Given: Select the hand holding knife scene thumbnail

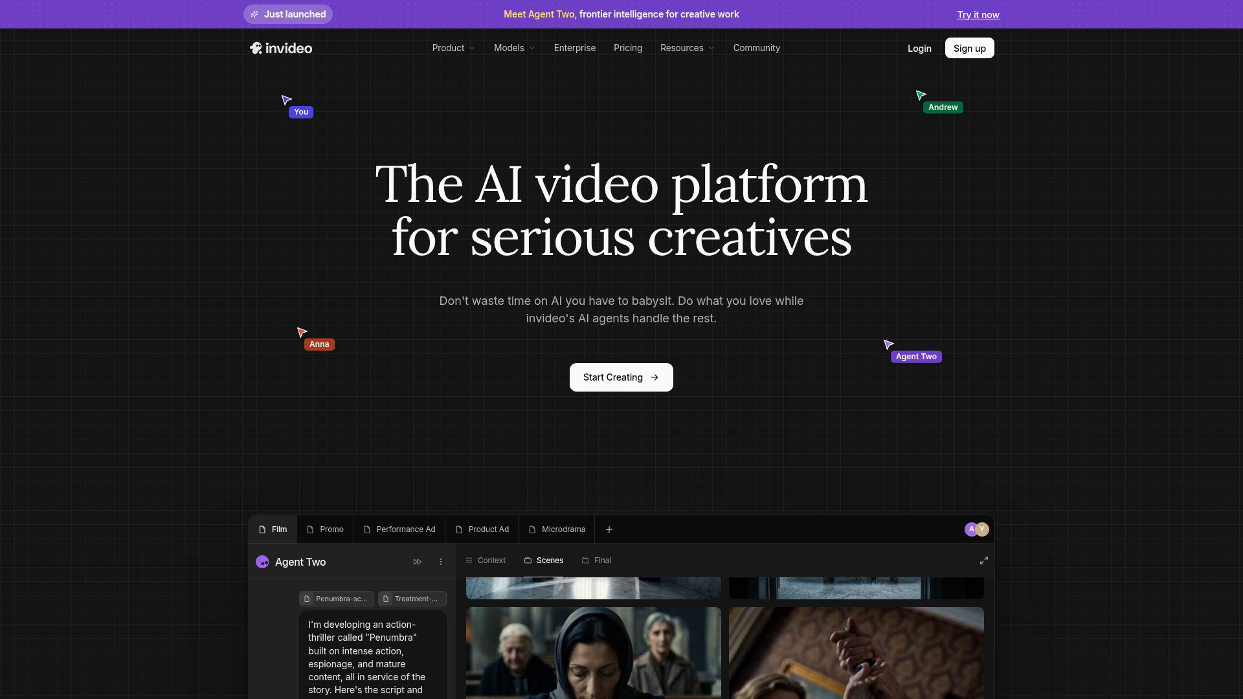Looking at the screenshot, I should tap(857, 652).
